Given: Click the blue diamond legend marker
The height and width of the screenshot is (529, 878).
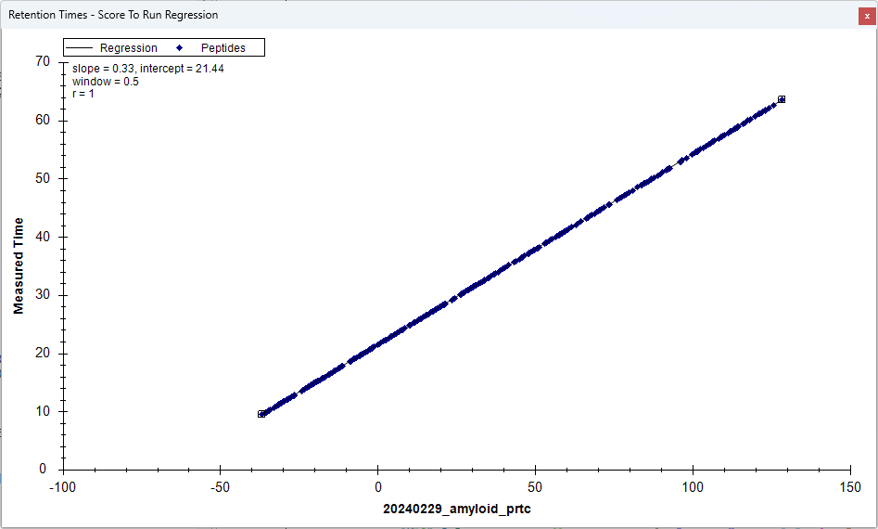Looking at the screenshot, I should [x=179, y=48].
